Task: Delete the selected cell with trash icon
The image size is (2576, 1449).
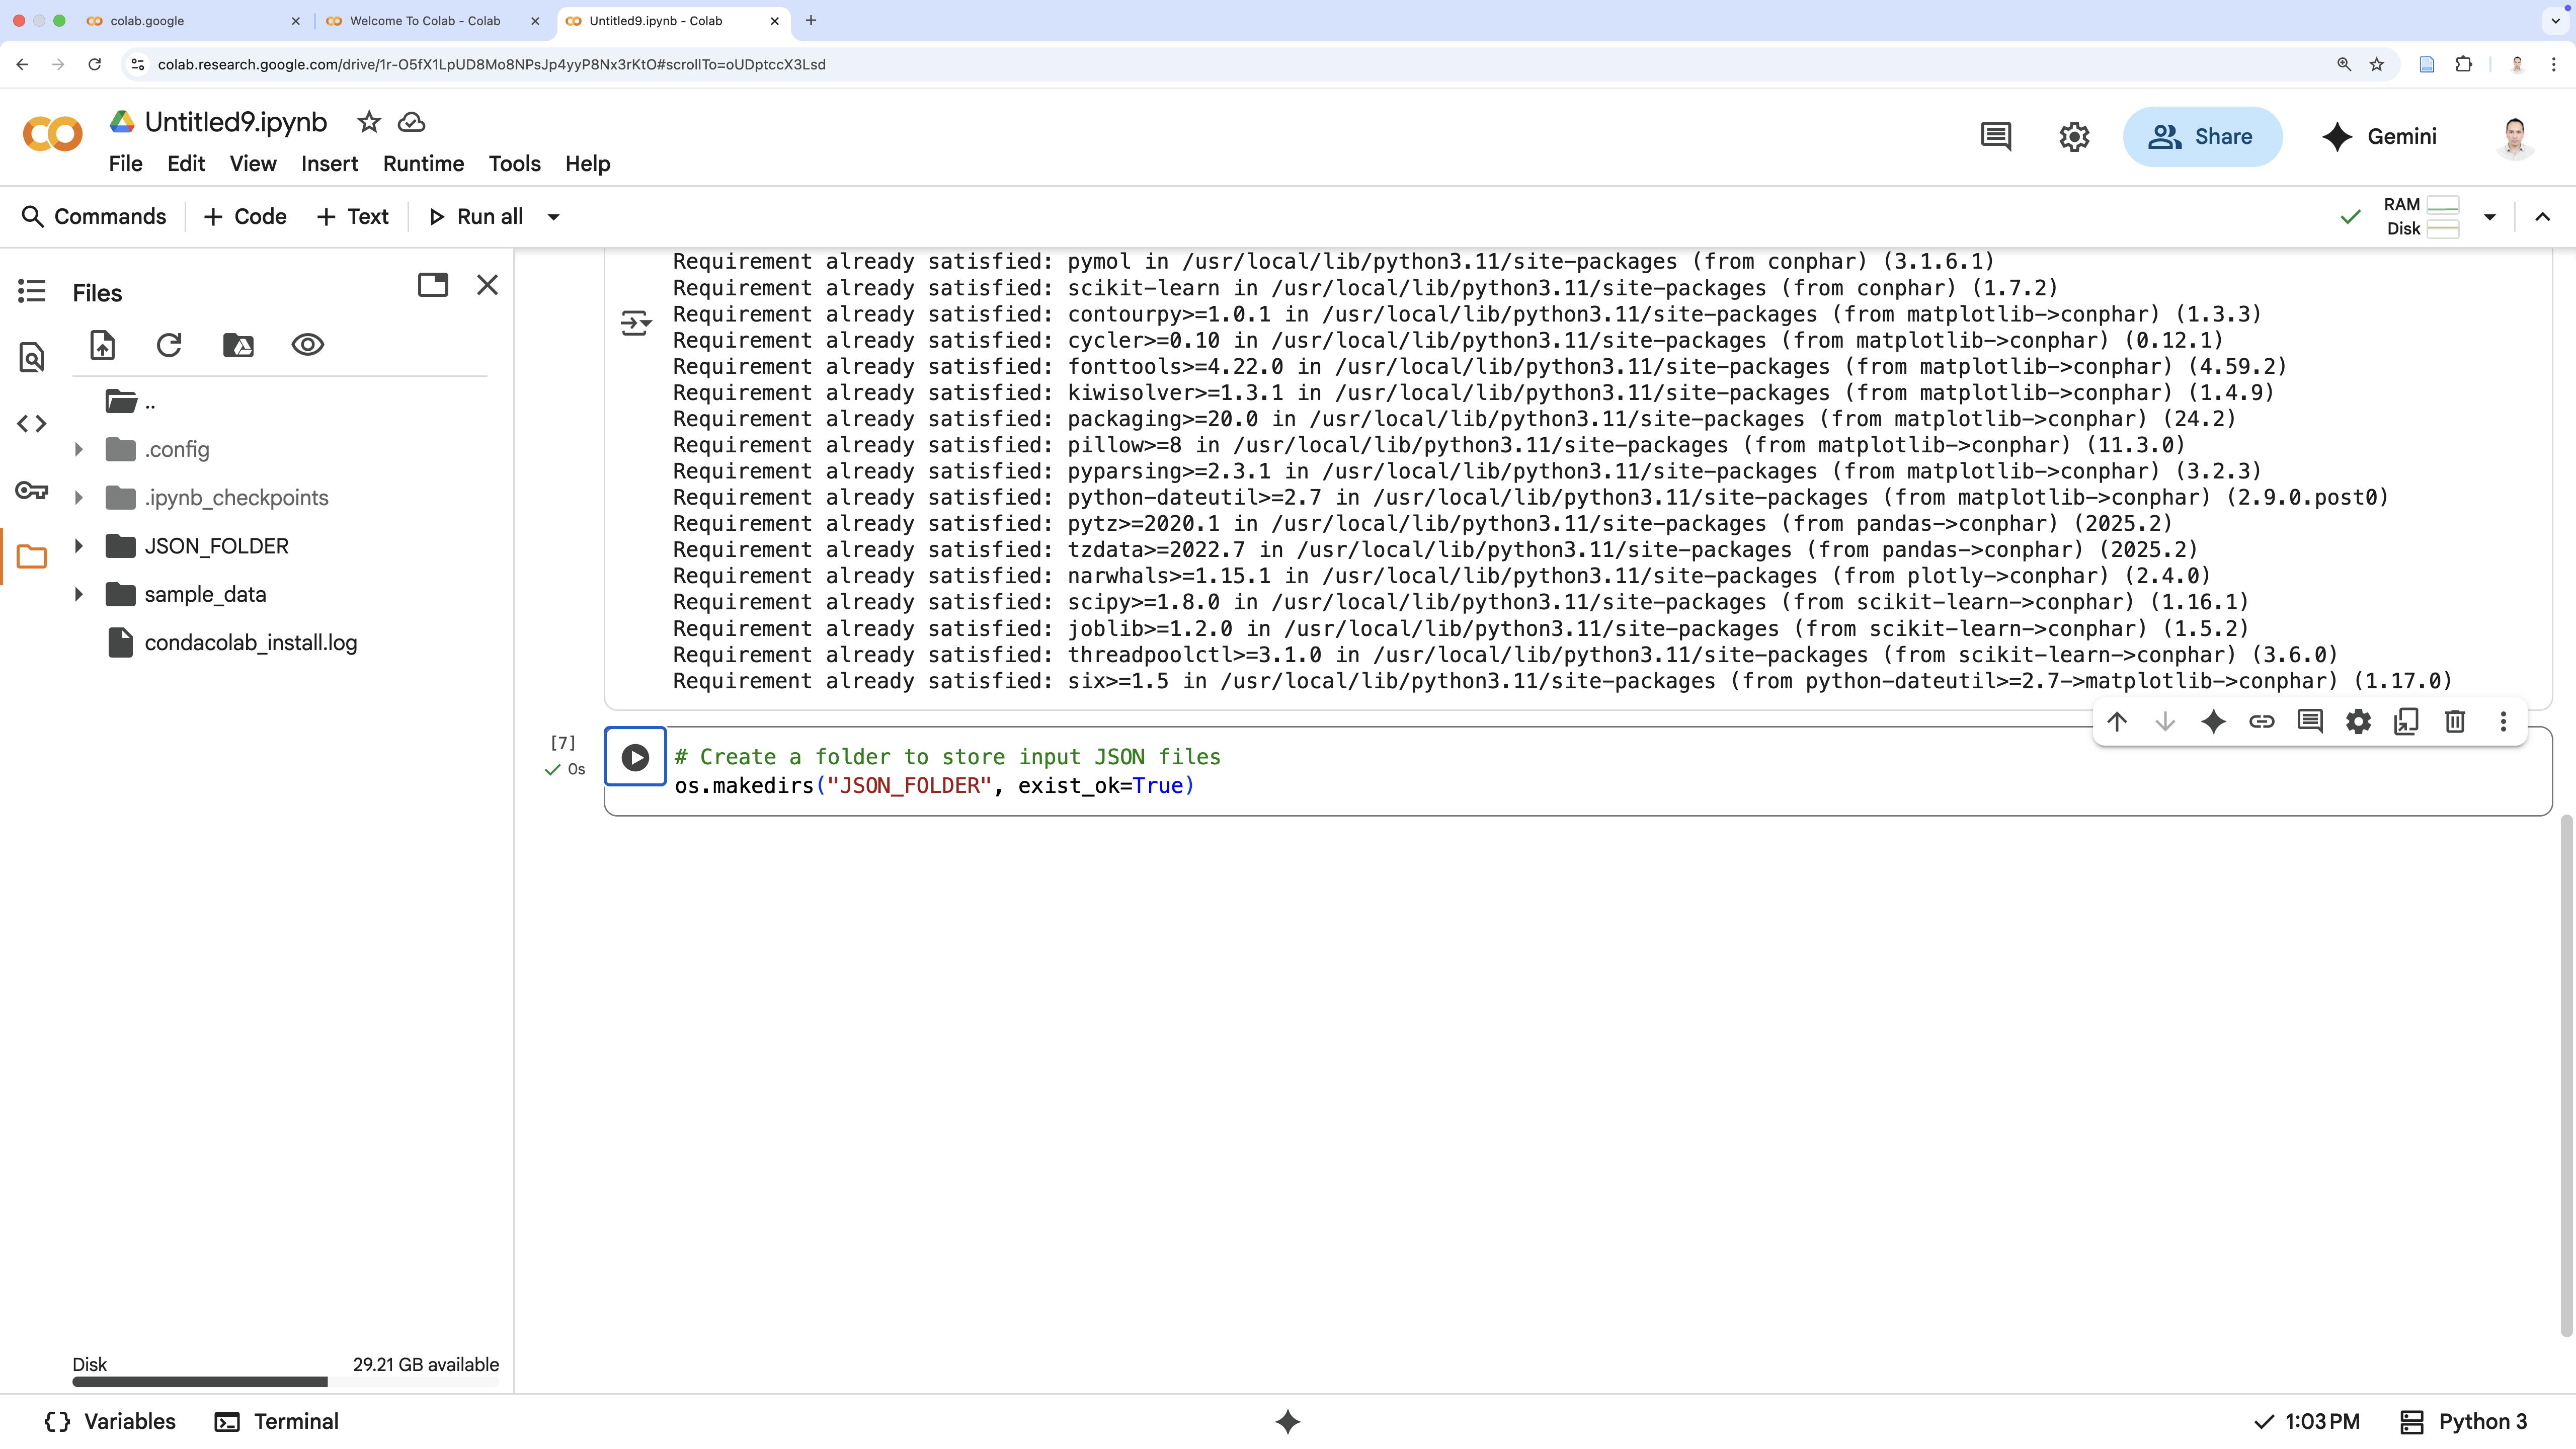Action: [2454, 721]
